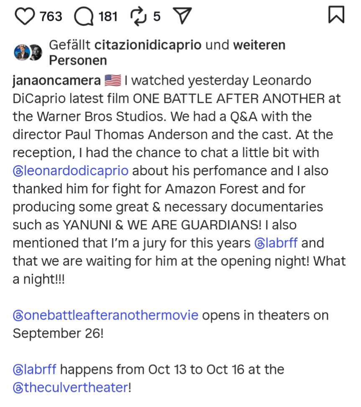Open janaoncamera profile
This screenshot has height=407, width=361.
point(56,80)
